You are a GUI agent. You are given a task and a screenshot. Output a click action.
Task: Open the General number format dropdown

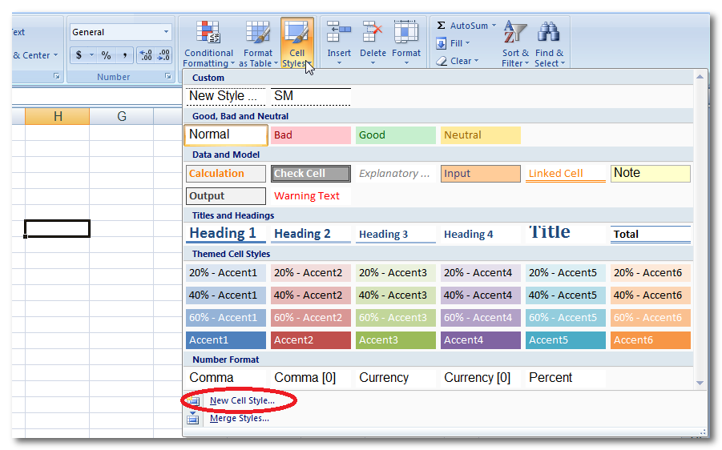coord(167,32)
